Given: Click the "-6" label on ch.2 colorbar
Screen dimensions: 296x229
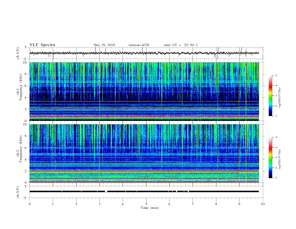Looking at the screenshot, I should click(x=275, y=168).
